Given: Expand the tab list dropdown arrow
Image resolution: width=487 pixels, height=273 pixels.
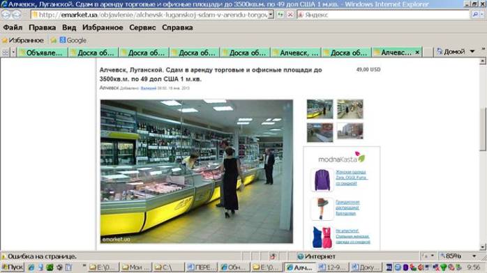Looking at the screenshot, I should pos(13,52).
